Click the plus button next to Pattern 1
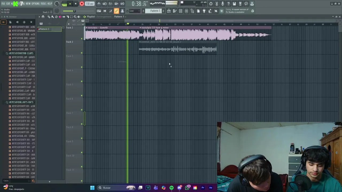This screenshot has width=342, height=192. [164, 11]
